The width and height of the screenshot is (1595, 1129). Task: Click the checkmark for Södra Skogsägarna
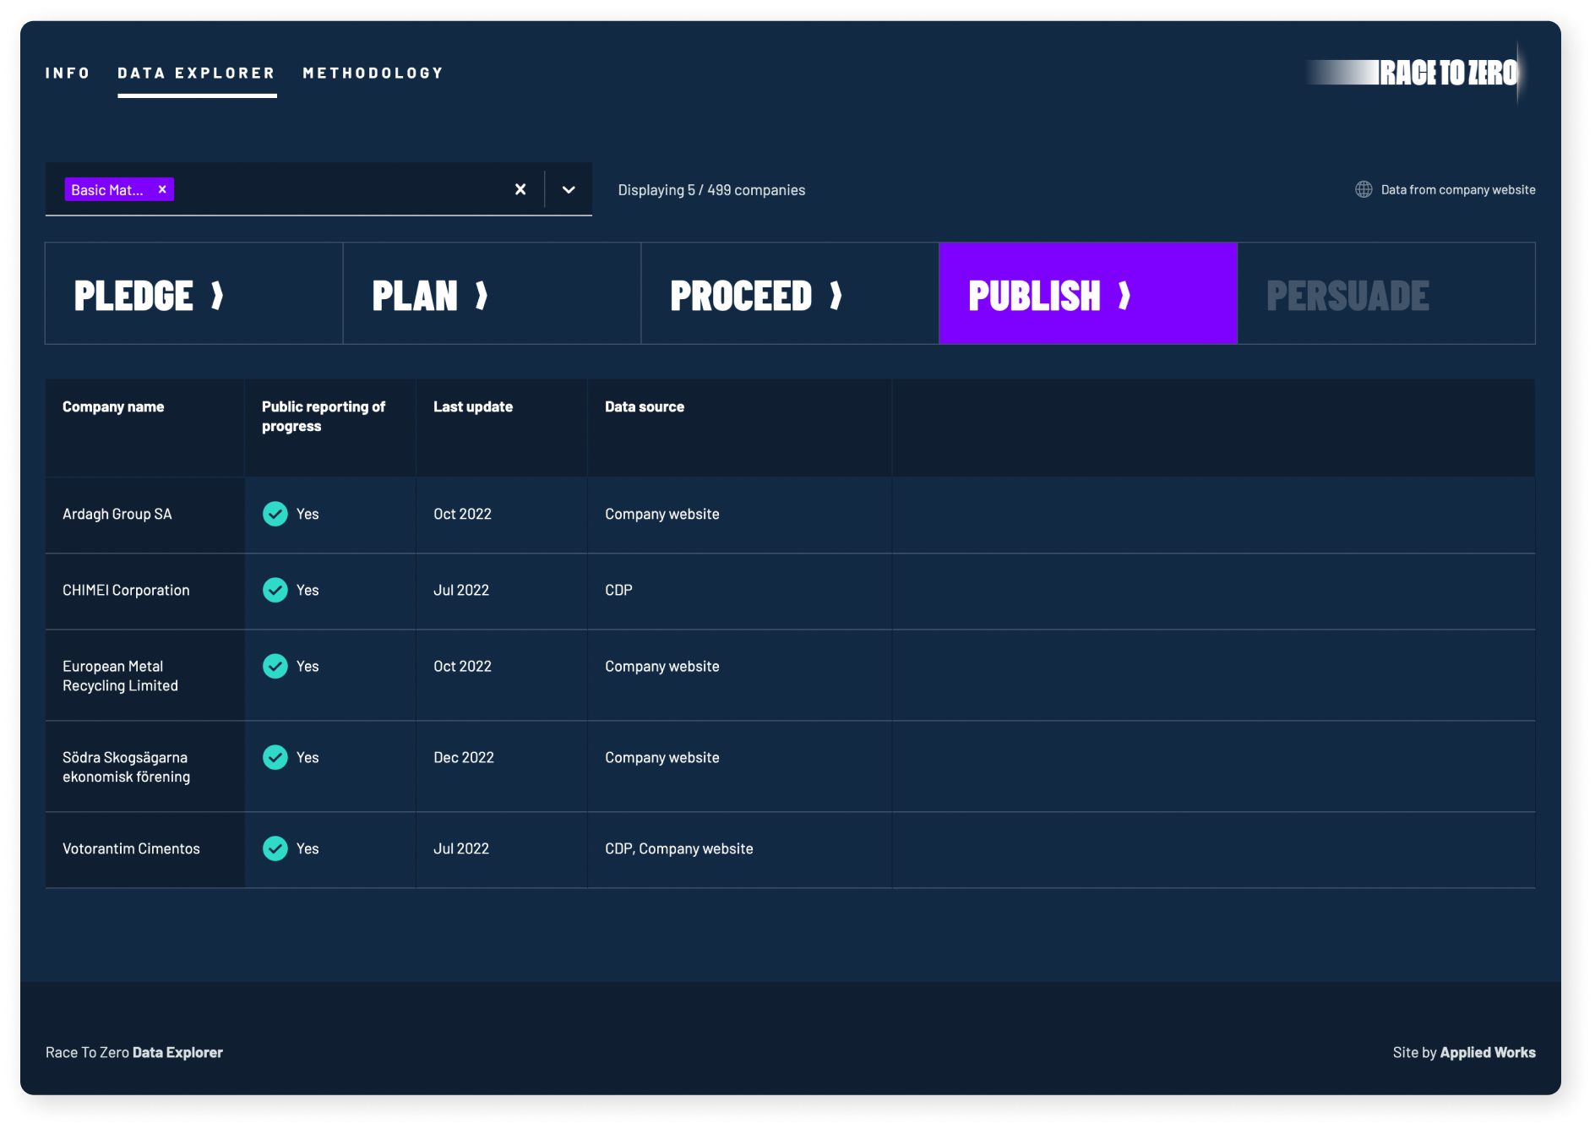pyautogui.click(x=275, y=757)
